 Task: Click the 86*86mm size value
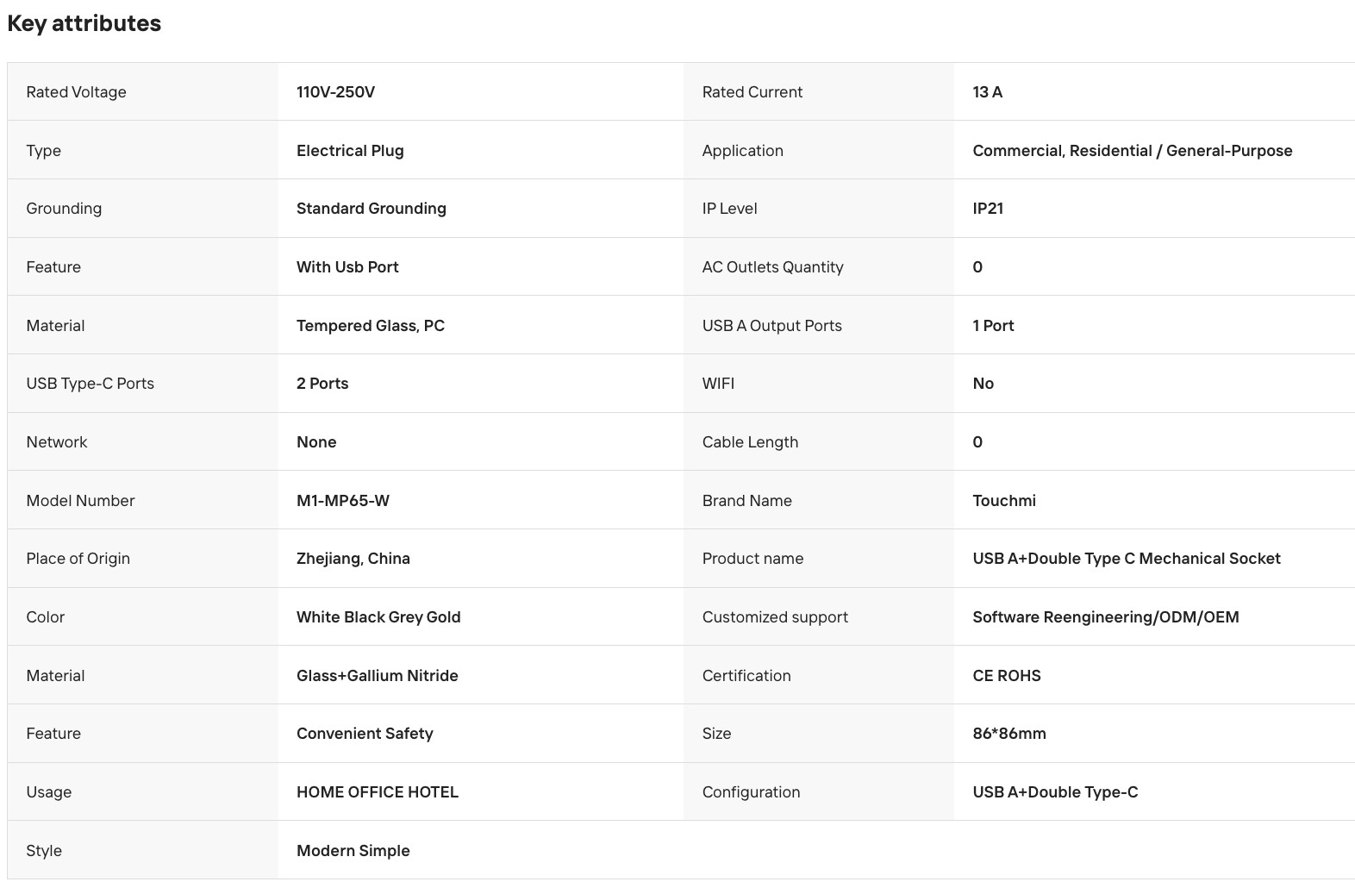[1008, 734]
